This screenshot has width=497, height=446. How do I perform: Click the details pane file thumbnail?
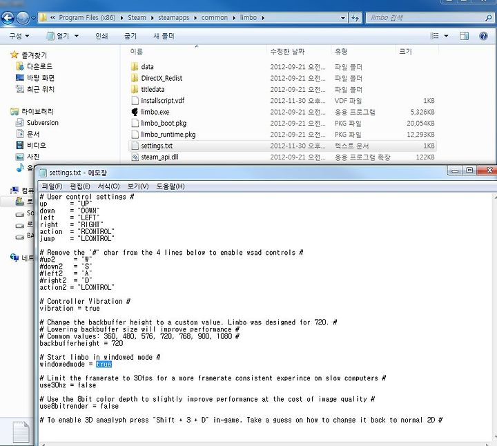coord(21,432)
